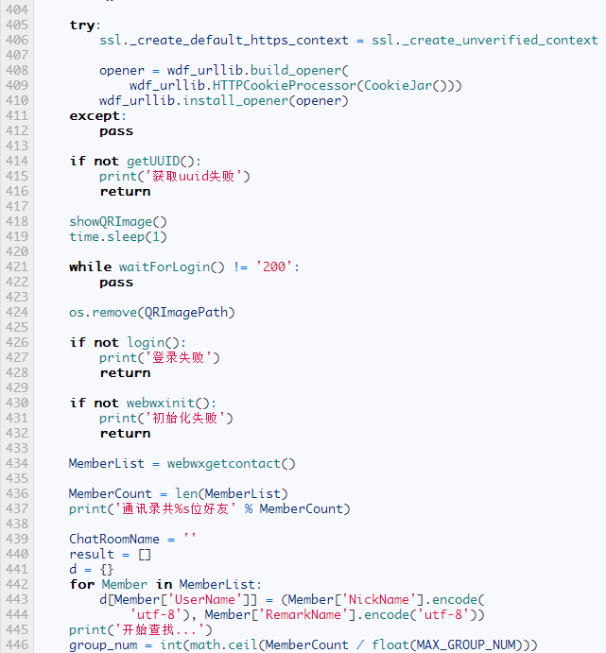Click 'return' on line 428
This screenshot has width=606, height=653.
[125, 372]
